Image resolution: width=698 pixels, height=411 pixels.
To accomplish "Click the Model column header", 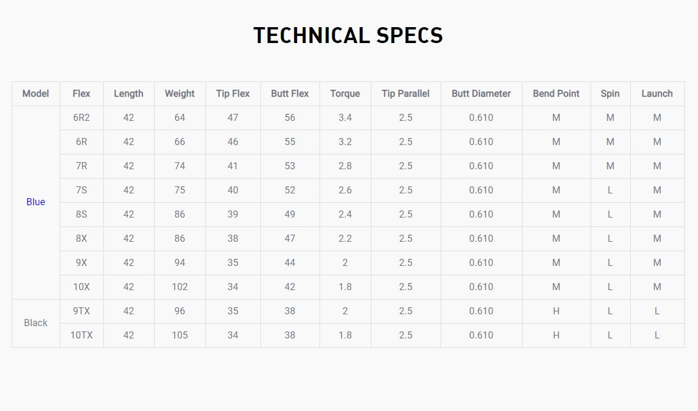I will point(35,94).
